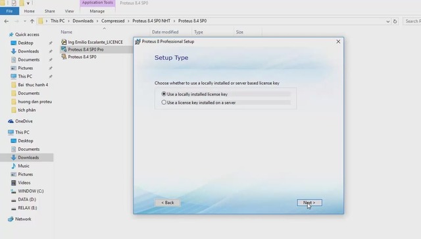The image size is (421, 239).
Task: Open the recent locations dropdown arrow
Action: (25, 21)
